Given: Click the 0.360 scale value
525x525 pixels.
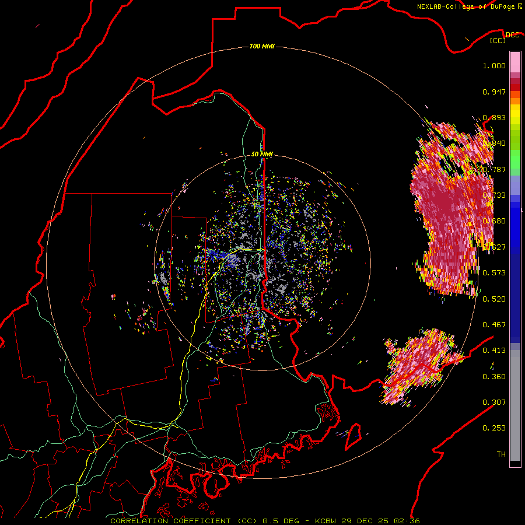Looking at the screenshot, I should click(x=494, y=376).
